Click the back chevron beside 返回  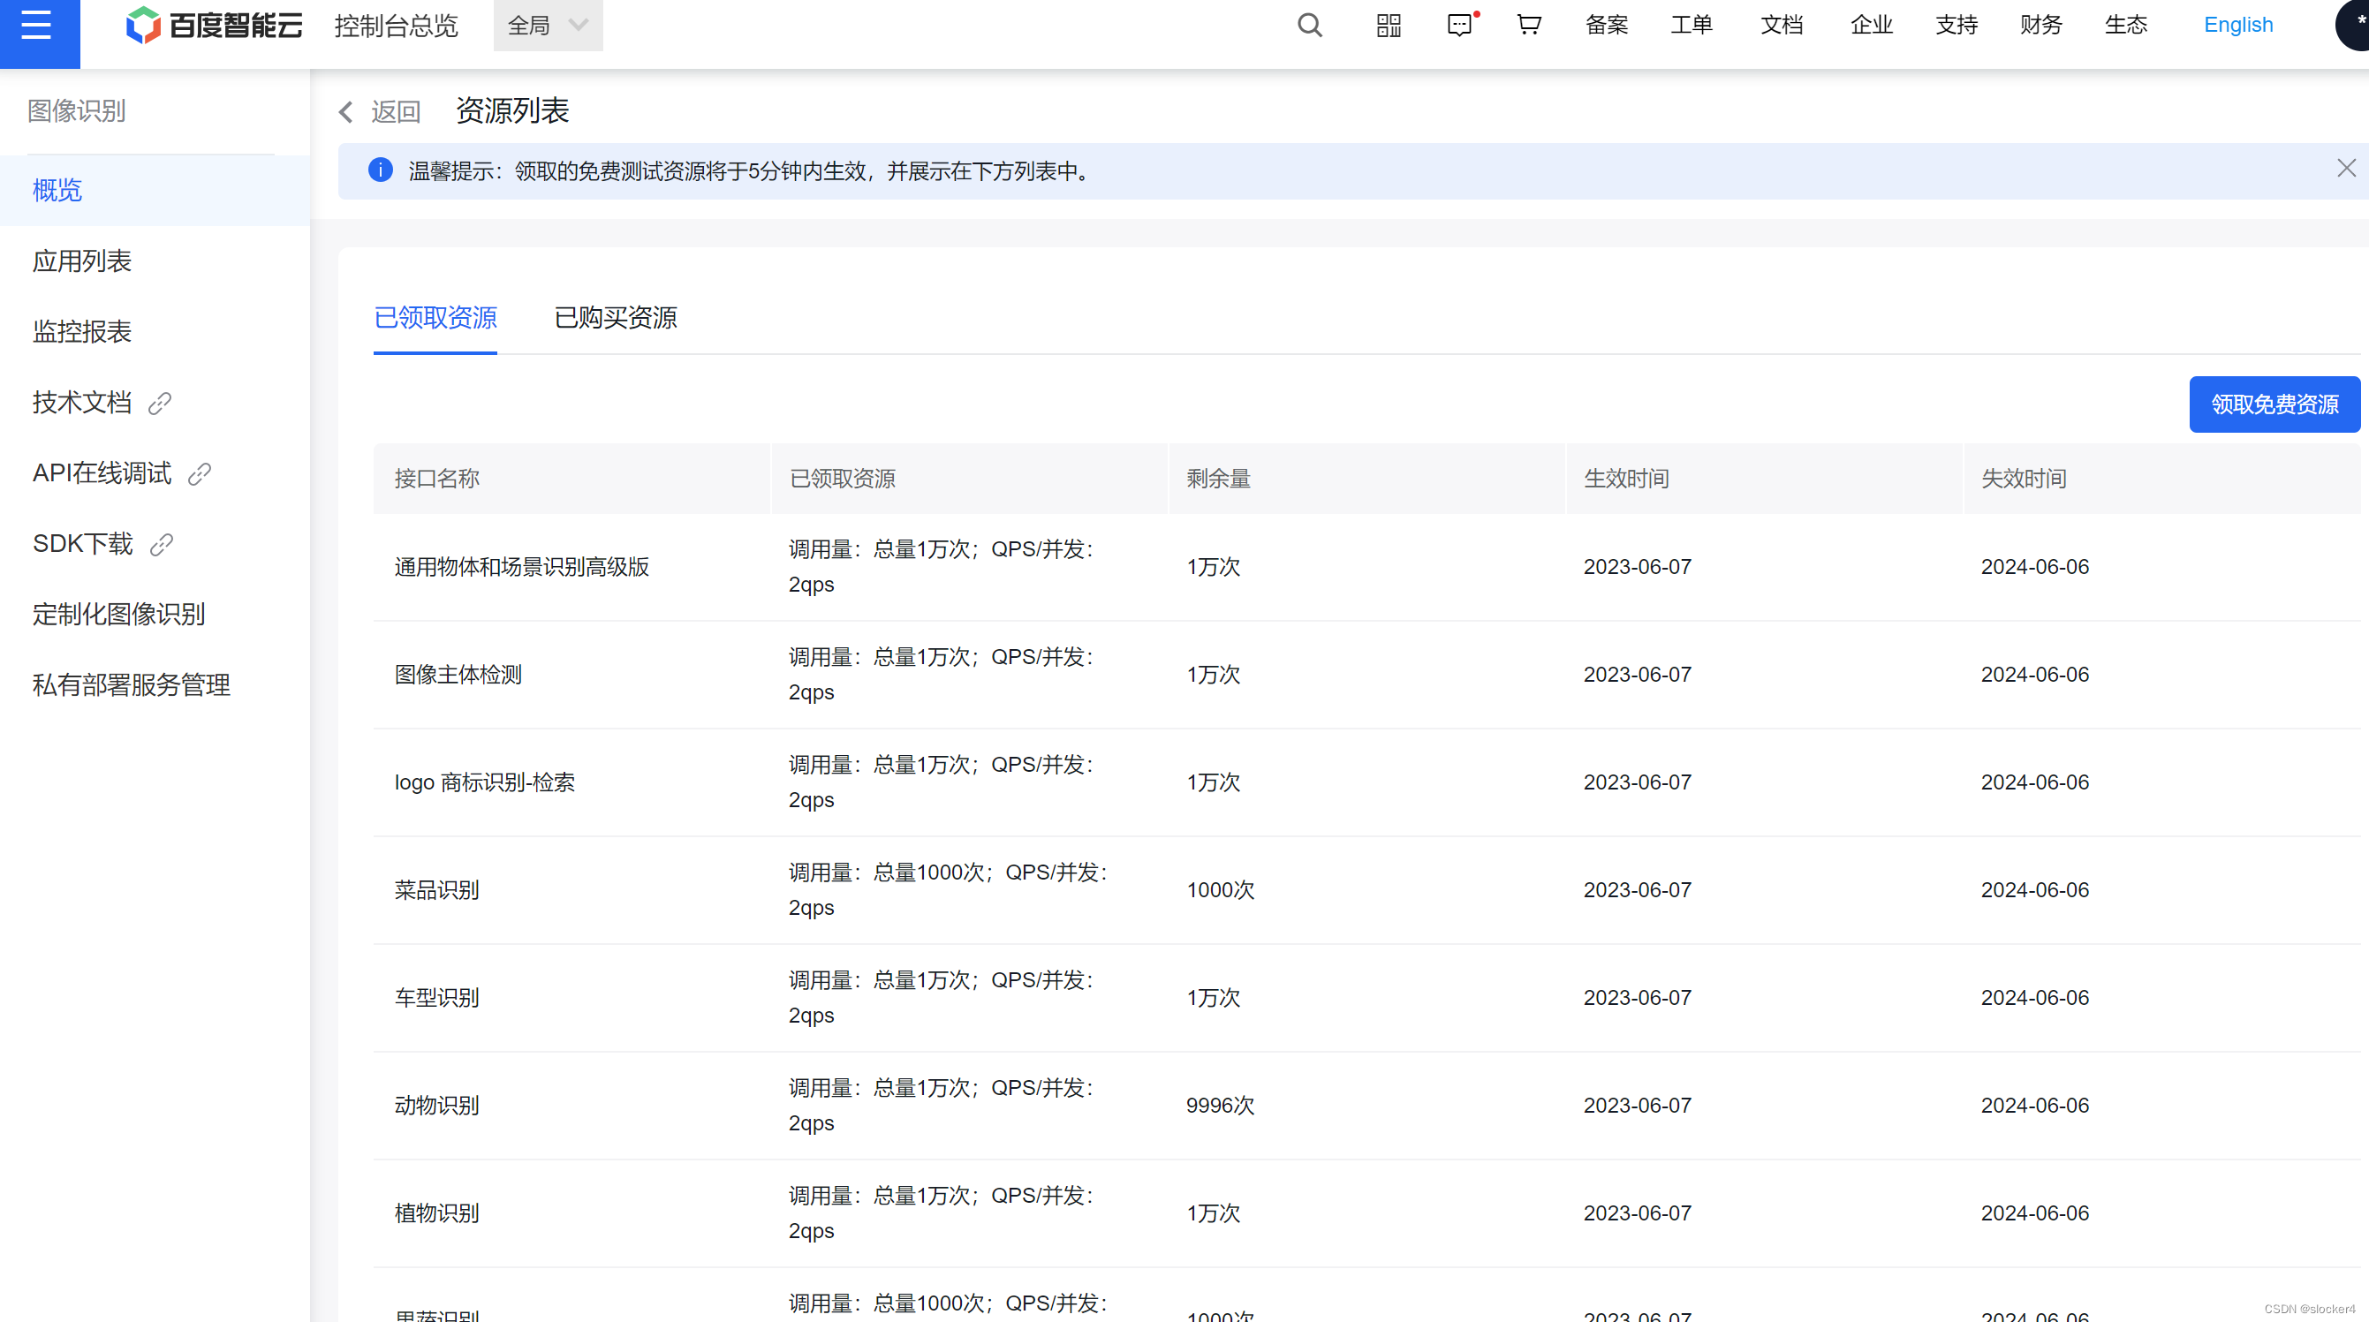345,111
